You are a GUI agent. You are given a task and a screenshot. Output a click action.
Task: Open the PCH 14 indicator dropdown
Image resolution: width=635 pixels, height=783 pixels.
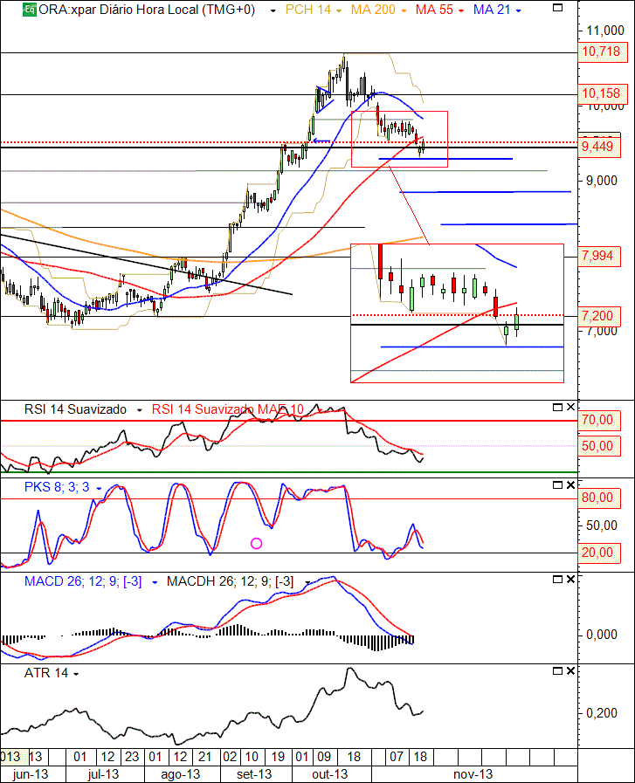[339, 10]
